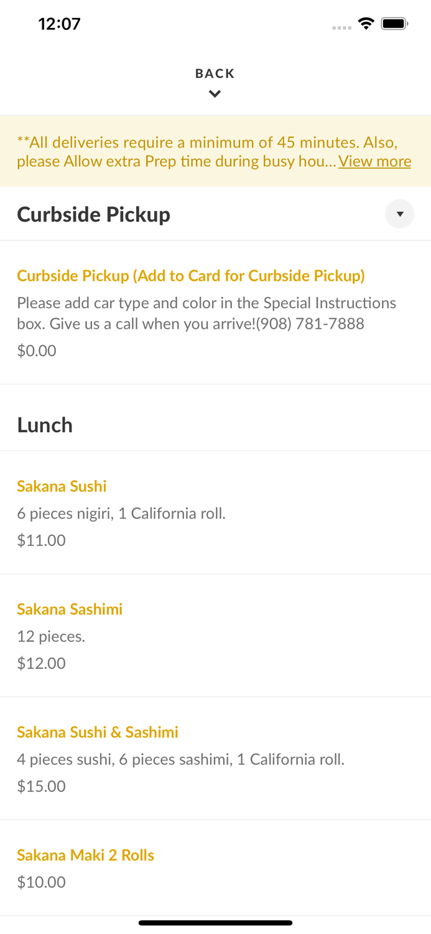The width and height of the screenshot is (431, 934).
Task: Open the circular dropdown beside Curbside Pickup
Action: pyautogui.click(x=399, y=214)
